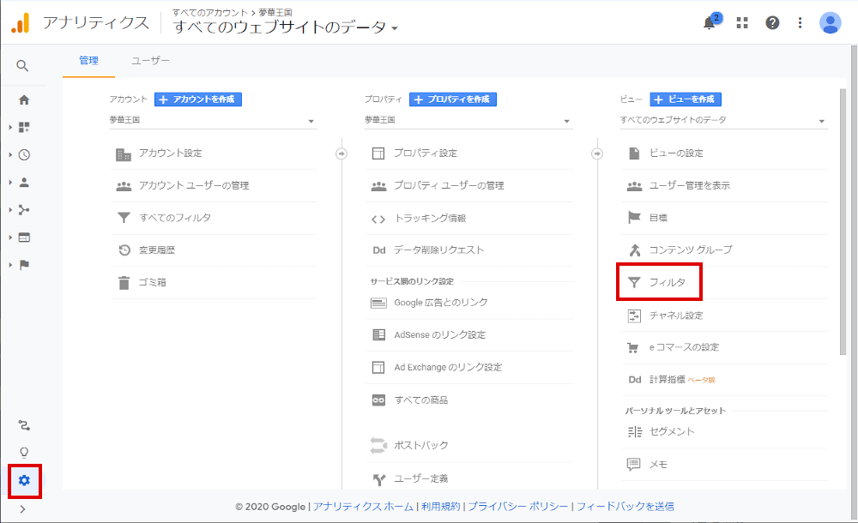Screen dimensions: 858x523
Task: Open the three-dot more menu
Action: point(800,23)
